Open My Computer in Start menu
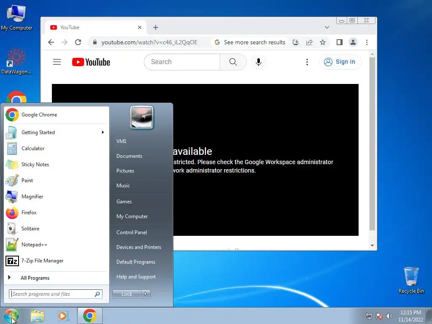The image size is (432, 324). [x=132, y=216]
